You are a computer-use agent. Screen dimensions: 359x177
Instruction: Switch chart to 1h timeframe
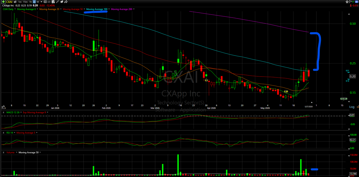(x=31, y=2)
